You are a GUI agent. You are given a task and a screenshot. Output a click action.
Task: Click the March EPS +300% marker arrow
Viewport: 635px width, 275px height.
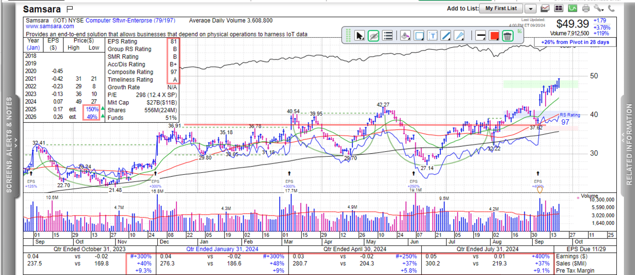tap(289, 173)
